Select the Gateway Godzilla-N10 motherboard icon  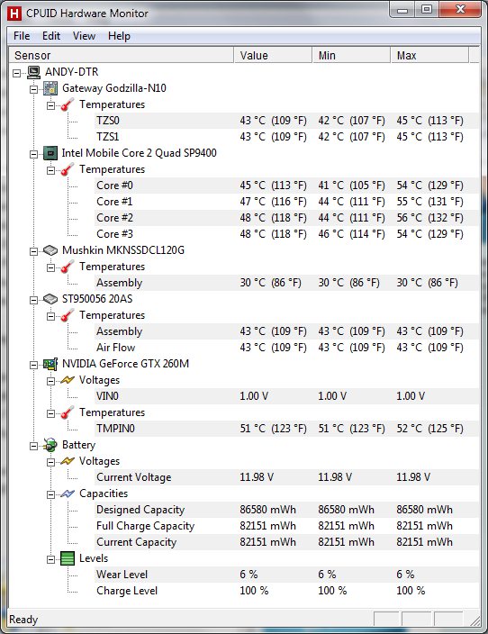tap(50, 88)
